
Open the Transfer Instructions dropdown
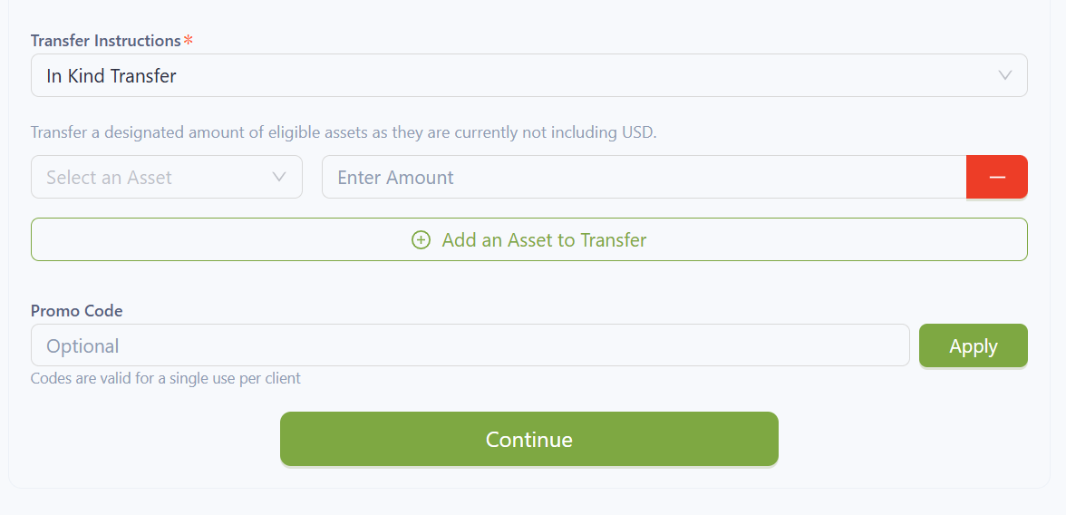(x=528, y=75)
